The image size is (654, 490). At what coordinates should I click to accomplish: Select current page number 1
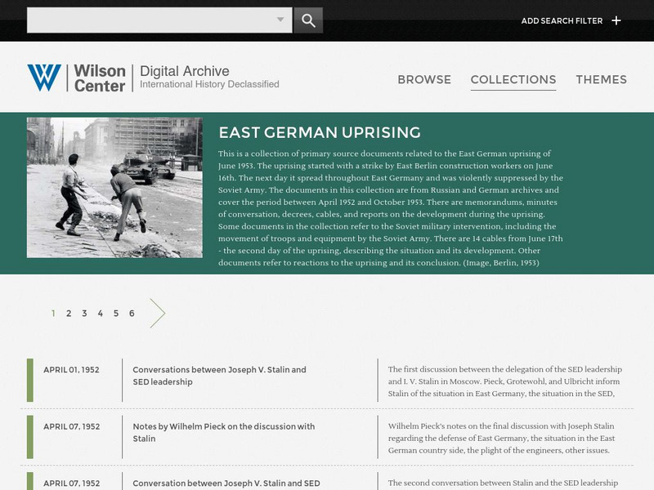(53, 314)
